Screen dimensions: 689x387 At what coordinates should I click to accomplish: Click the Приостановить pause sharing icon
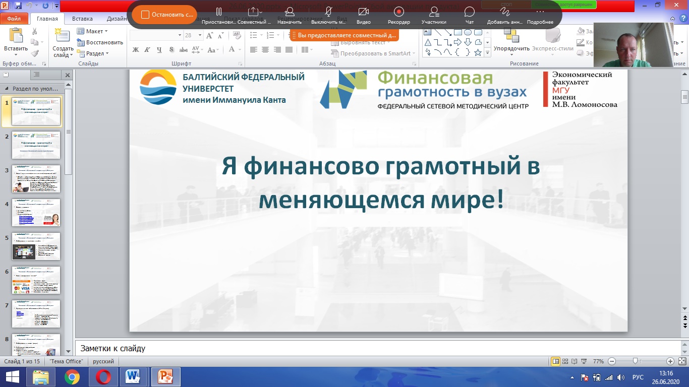coord(219,15)
